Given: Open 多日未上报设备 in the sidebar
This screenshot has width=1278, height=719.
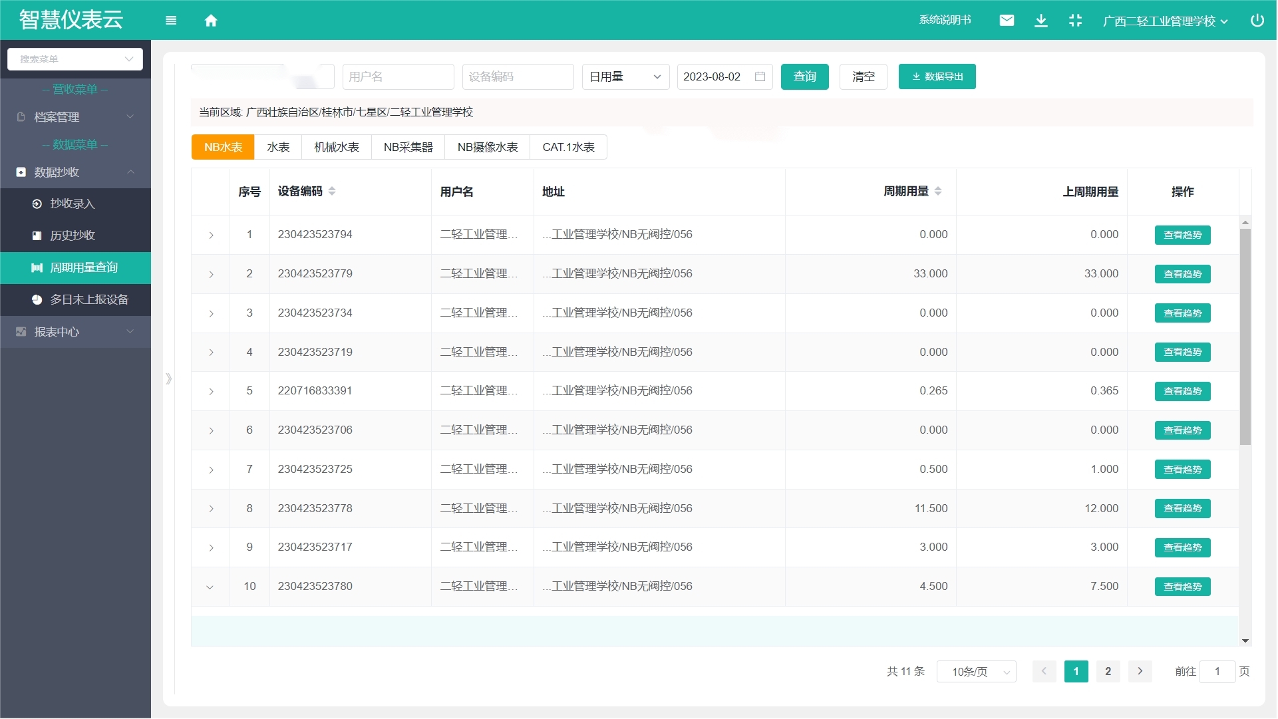Looking at the screenshot, I should pos(76,300).
